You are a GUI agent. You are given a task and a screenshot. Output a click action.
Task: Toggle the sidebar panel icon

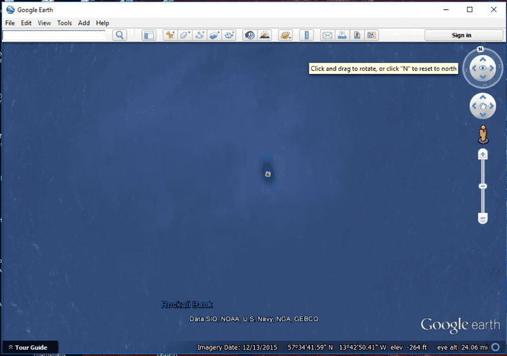(149, 35)
